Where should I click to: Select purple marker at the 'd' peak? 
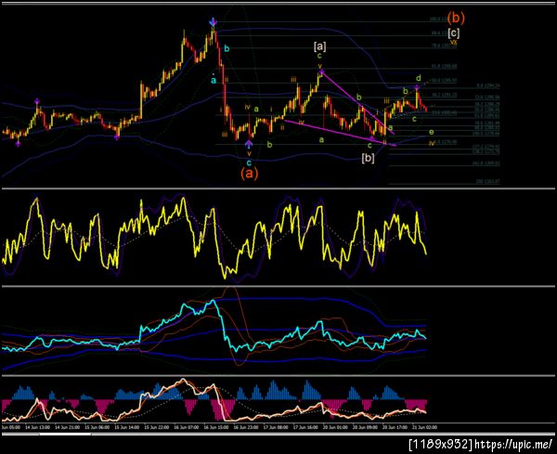[x=418, y=87]
